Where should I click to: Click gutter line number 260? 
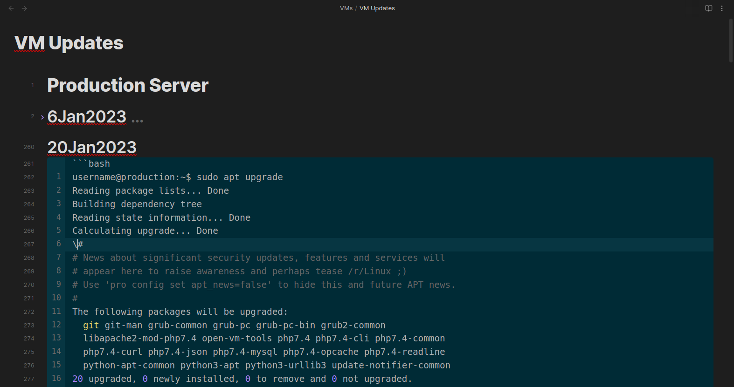pyautogui.click(x=29, y=147)
